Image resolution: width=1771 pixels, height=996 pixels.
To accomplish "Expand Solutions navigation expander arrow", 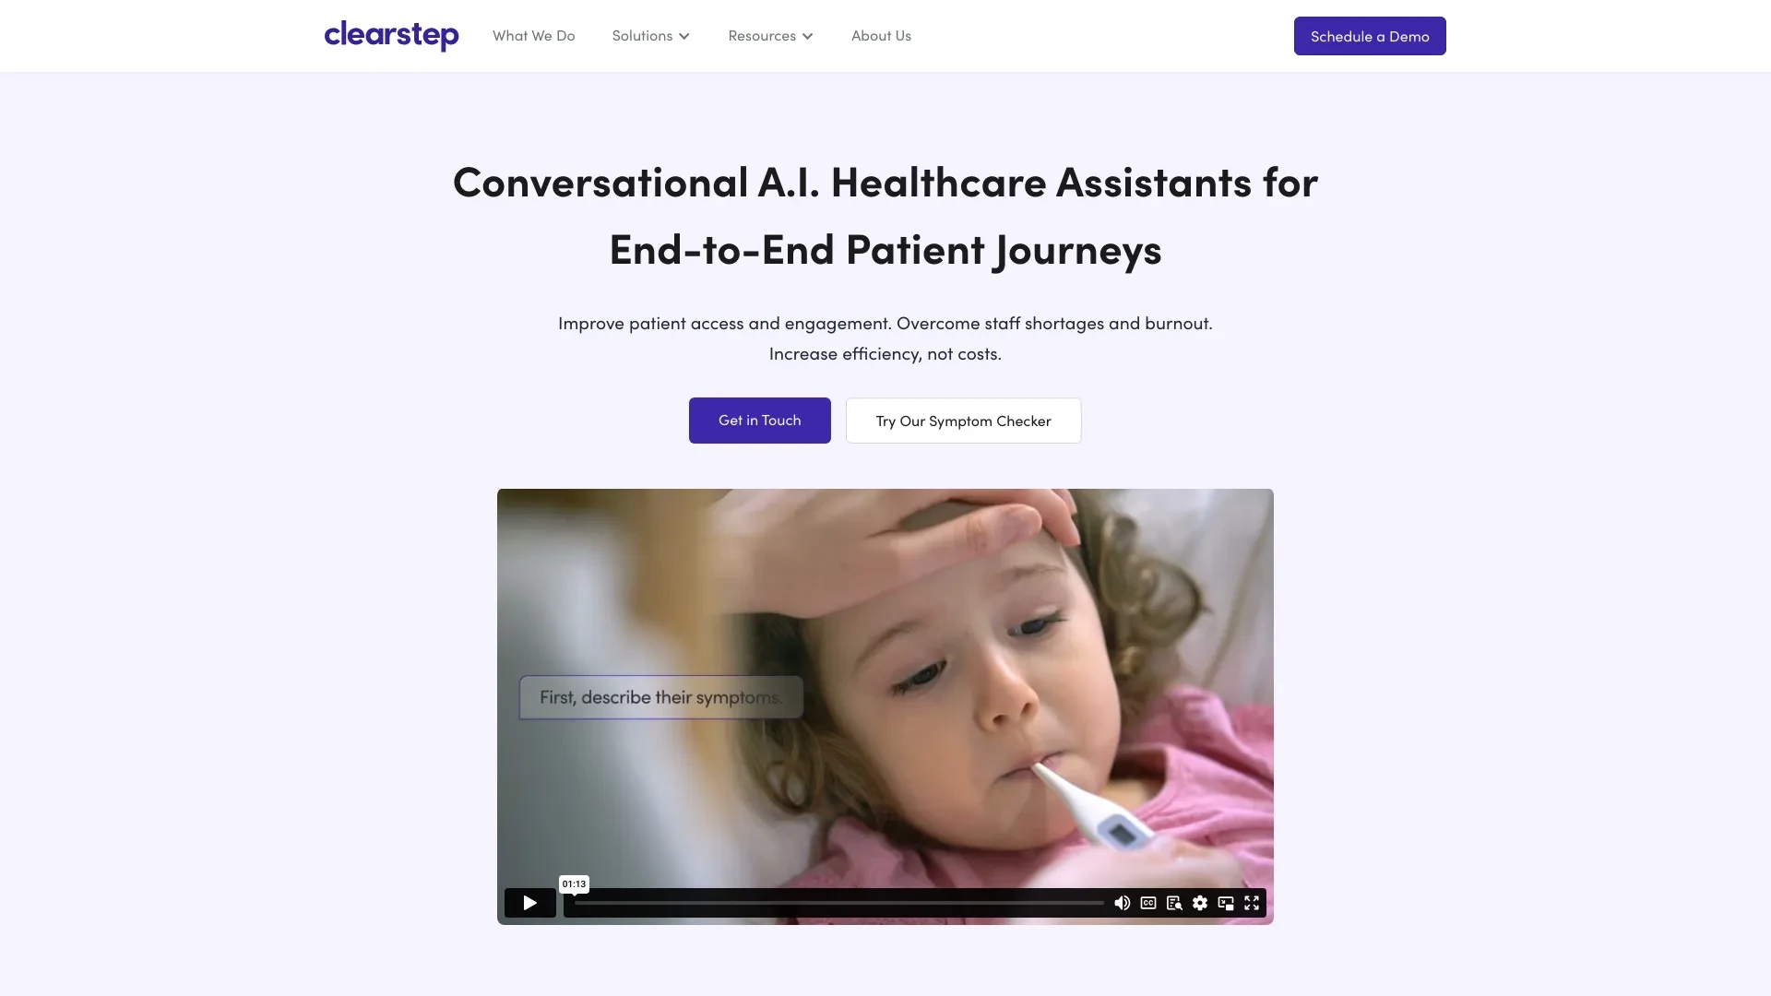I will (x=683, y=35).
